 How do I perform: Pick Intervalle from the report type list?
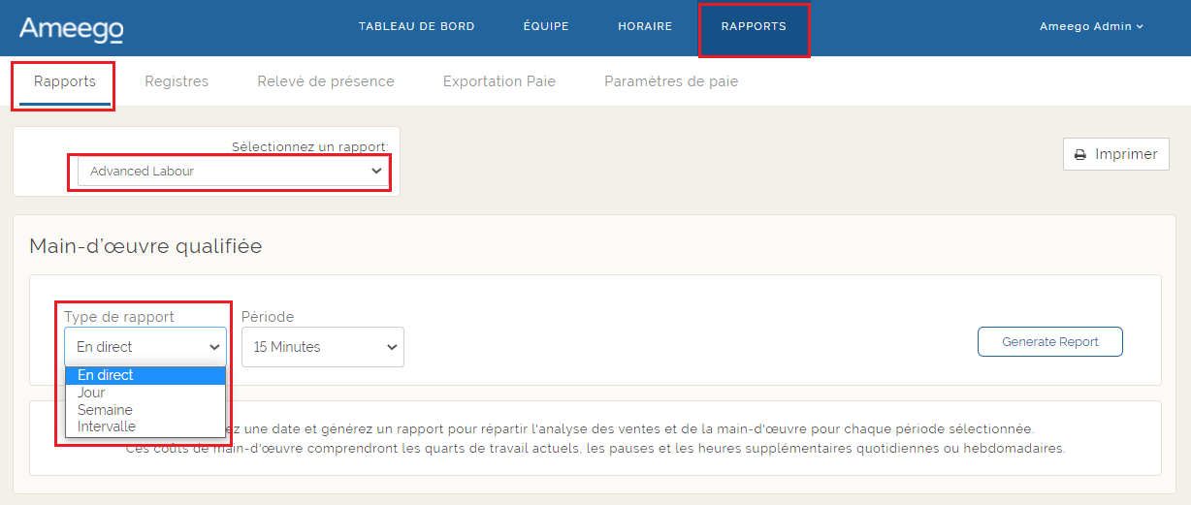(107, 426)
